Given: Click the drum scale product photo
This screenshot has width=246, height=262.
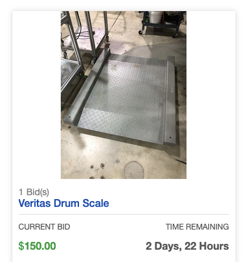Looking at the screenshot, I should point(124,95).
